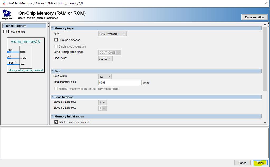Click Finish to apply memory settings
Image resolution: width=270 pixels, height=167 pixels.
click(x=260, y=163)
